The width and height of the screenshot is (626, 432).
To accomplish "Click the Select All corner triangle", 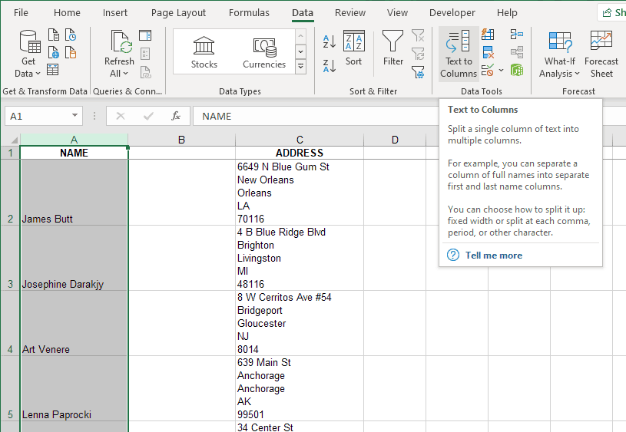I will [14, 140].
